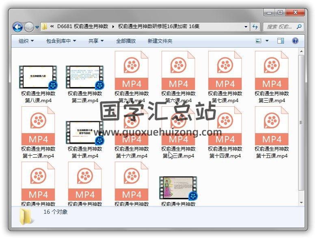
Task: Select MP4 file icon 第九课.mp4
Action: [132, 70]
